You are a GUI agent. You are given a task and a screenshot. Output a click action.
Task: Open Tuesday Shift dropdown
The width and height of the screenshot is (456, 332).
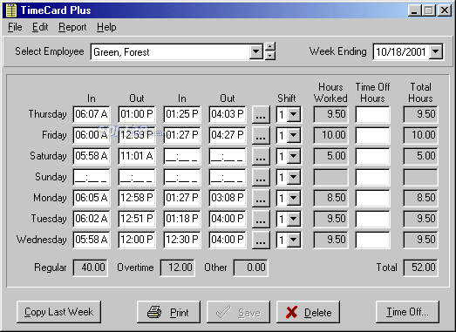(294, 220)
